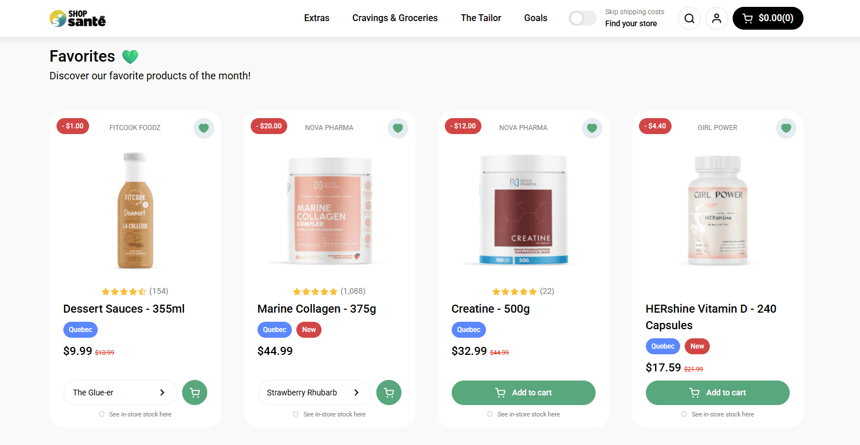860x445 pixels.
Task: Open the Cravings & Groceries menu
Action: 395,18
